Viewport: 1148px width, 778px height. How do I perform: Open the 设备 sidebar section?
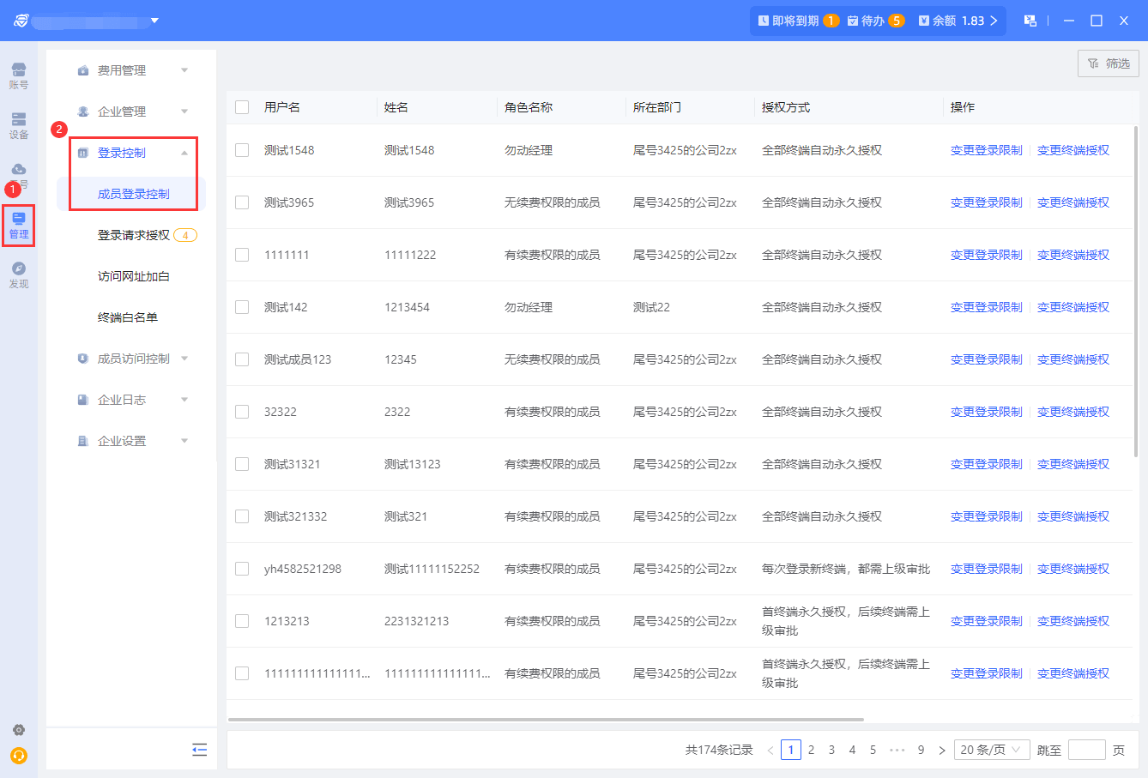coord(18,125)
